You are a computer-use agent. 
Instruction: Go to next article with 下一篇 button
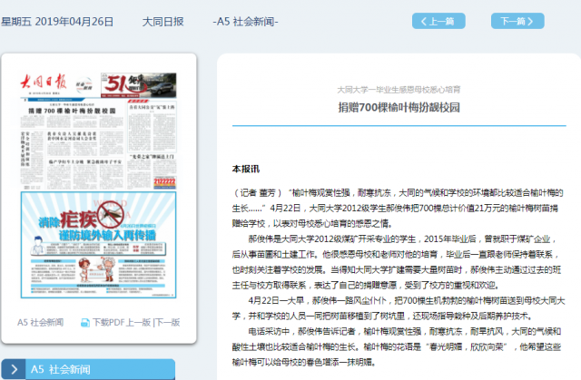tap(517, 21)
